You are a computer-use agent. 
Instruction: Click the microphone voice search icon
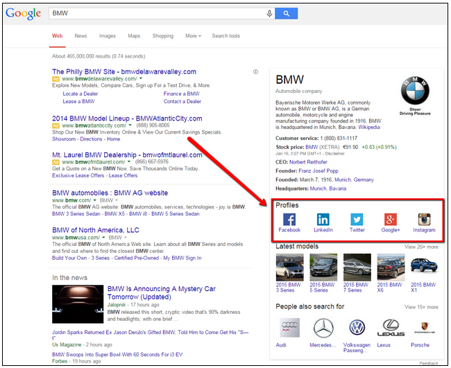click(x=269, y=13)
